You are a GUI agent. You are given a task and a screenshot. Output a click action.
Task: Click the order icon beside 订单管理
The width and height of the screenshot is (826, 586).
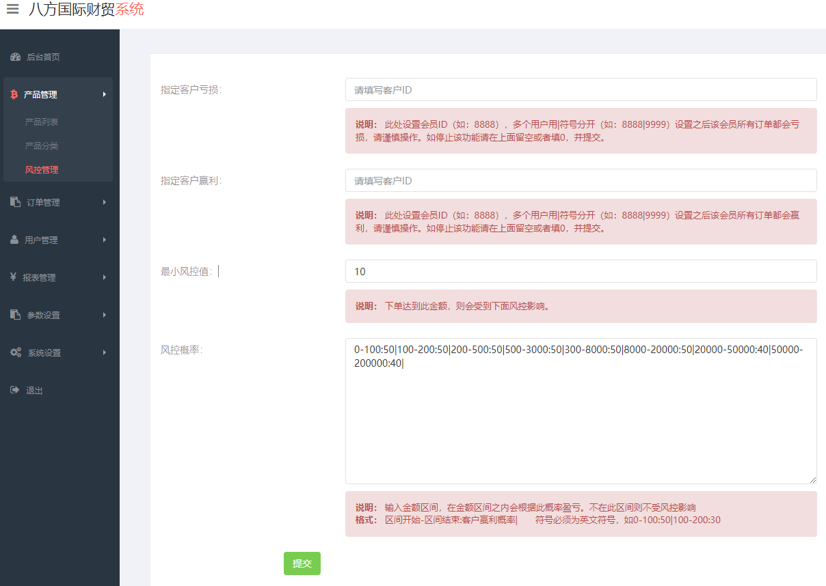coord(15,202)
